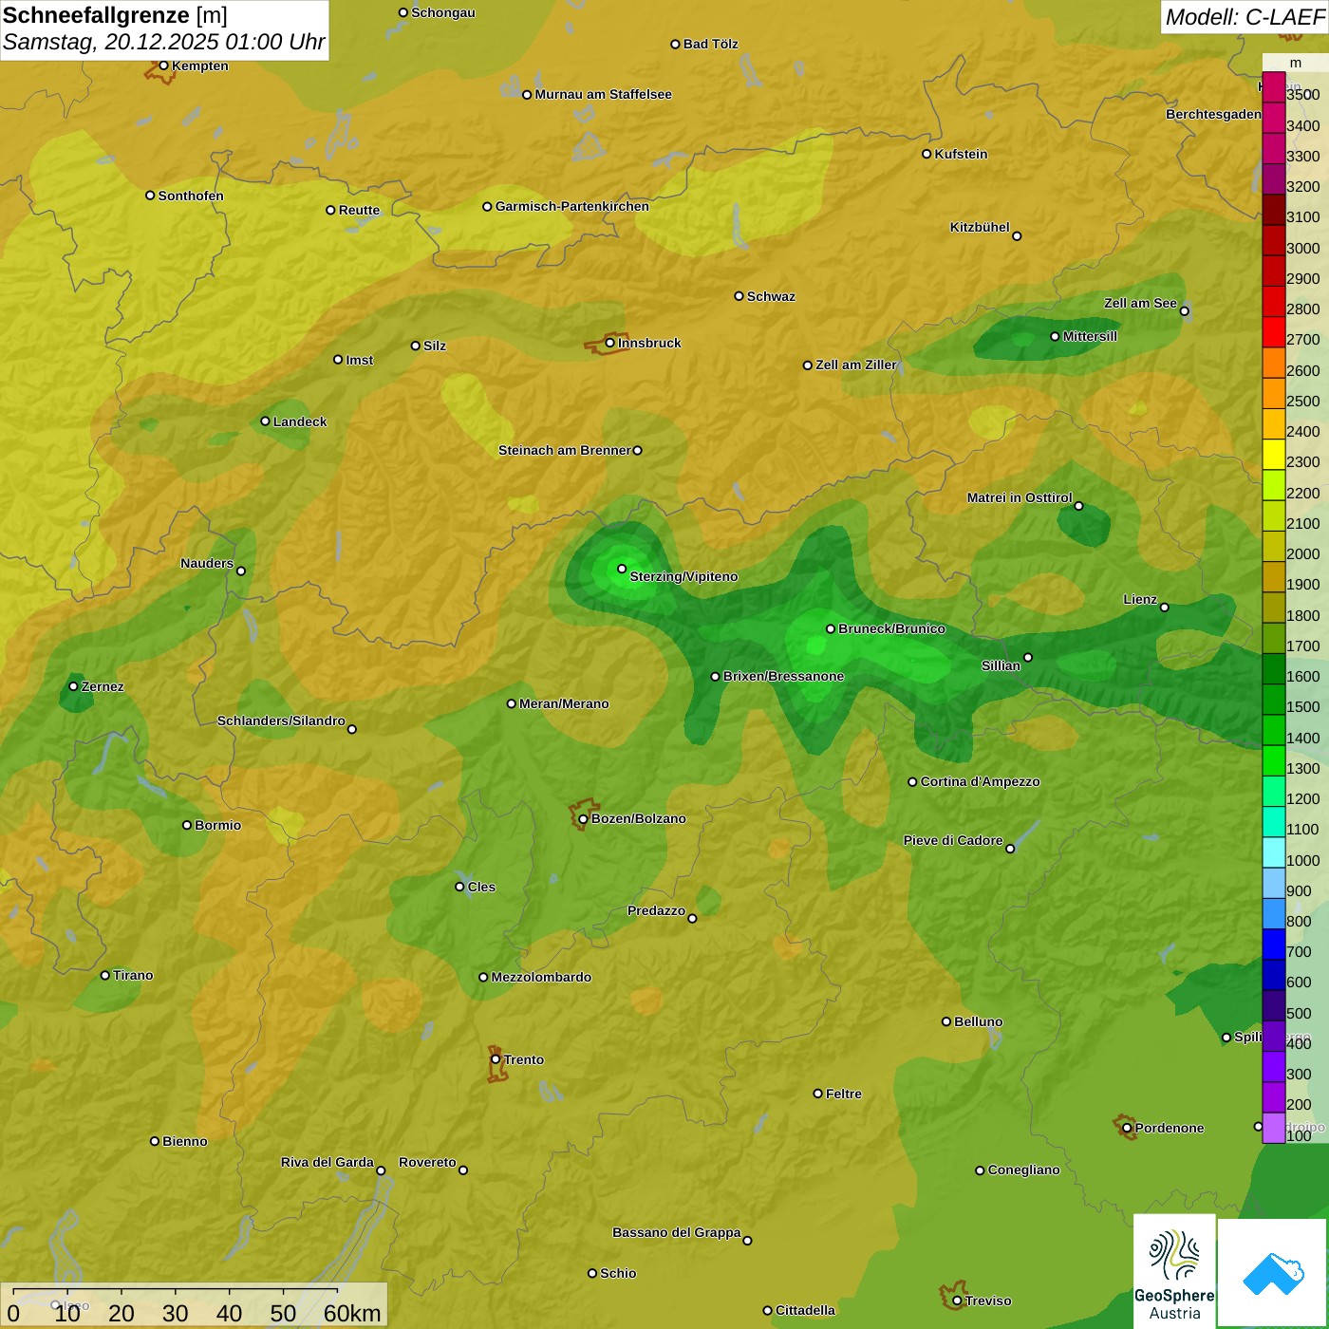Click the Riva del Garda label
The height and width of the screenshot is (1329, 1329).
point(328,1162)
